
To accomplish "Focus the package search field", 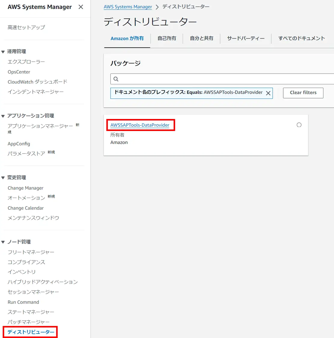I will 222,79.
